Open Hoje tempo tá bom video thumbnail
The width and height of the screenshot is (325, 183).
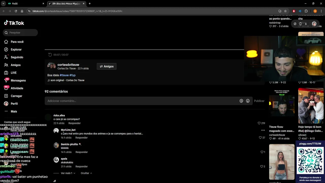311,105
